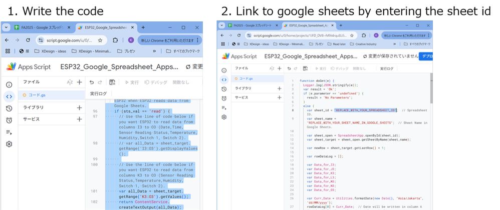
Task: Open Read later bookmark folder in 'Link to google sheets' window
Action: 337,44
